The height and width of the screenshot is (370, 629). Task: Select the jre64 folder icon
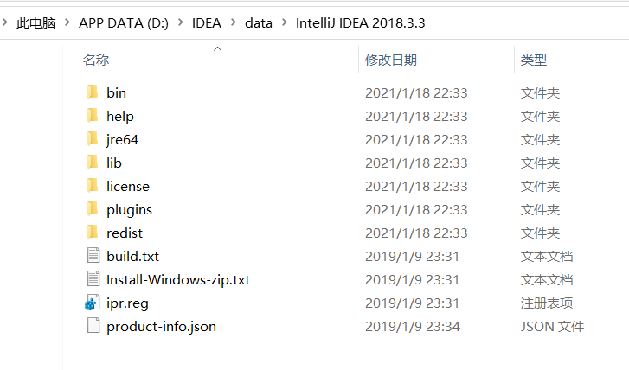(x=93, y=139)
